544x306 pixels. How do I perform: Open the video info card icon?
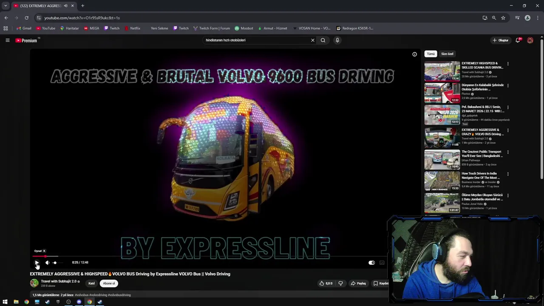point(414,54)
